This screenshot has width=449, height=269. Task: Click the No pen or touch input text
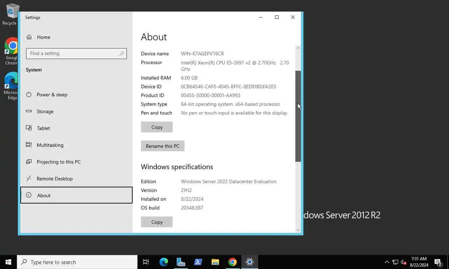pos(234,113)
